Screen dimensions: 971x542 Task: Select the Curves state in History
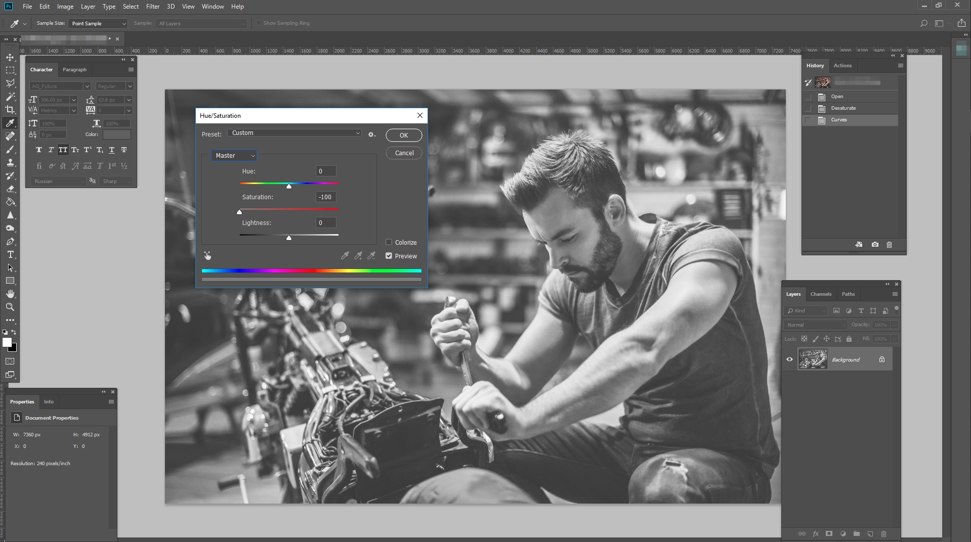[838, 120]
